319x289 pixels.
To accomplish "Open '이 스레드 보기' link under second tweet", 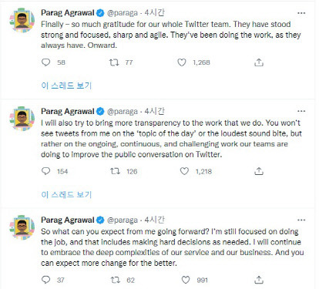I will click(x=66, y=194).
